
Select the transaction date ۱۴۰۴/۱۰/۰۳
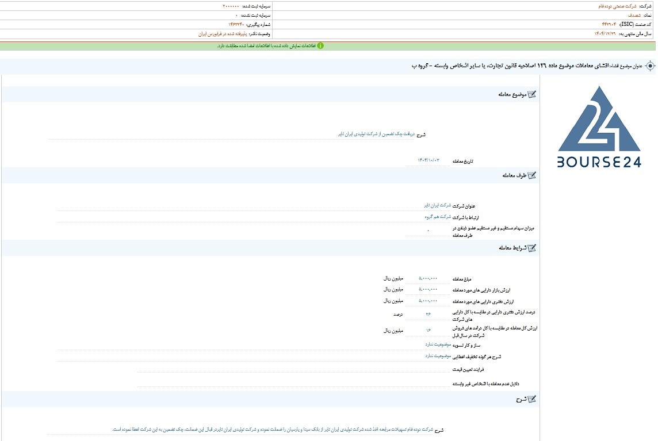[428, 160]
